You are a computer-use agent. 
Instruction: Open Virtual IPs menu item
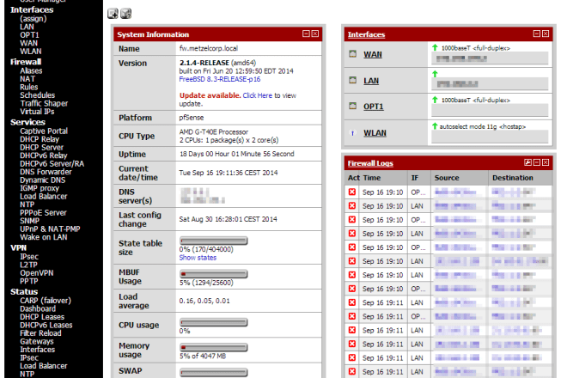(x=37, y=112)
